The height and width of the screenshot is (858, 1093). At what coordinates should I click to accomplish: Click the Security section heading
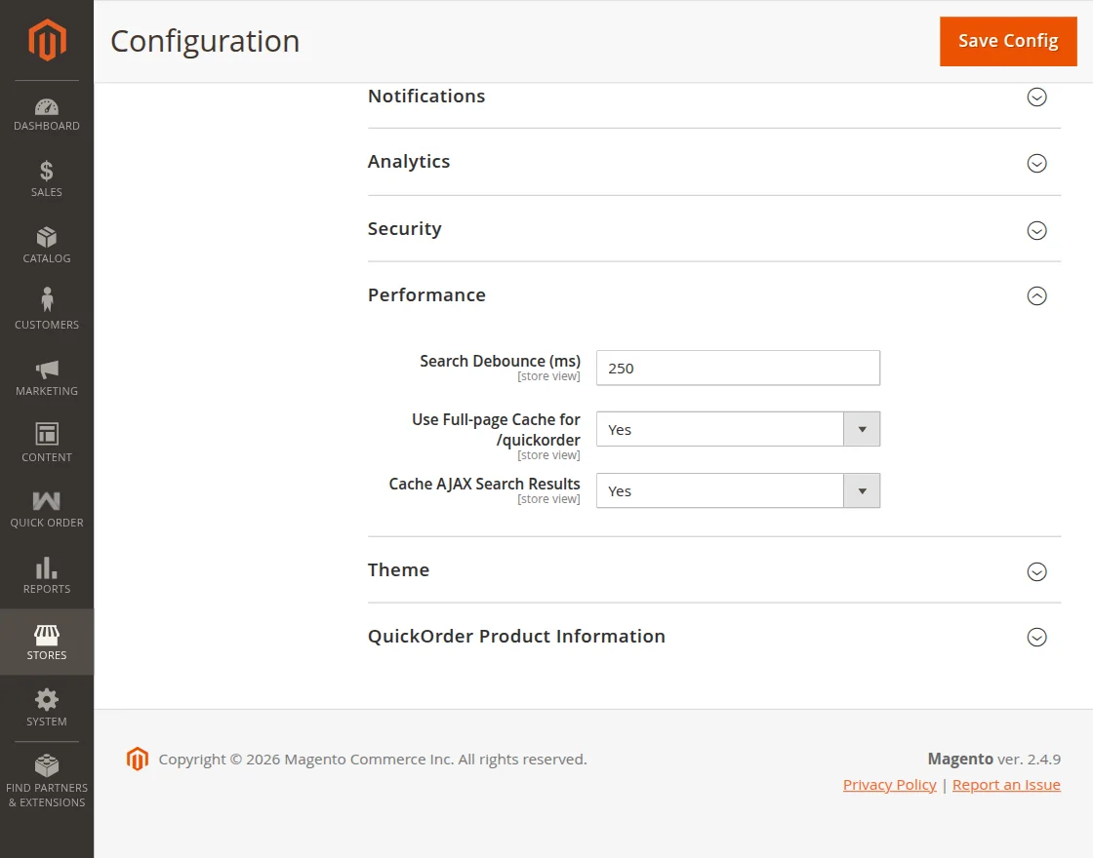pyautogui.click(x=405, y=229)
